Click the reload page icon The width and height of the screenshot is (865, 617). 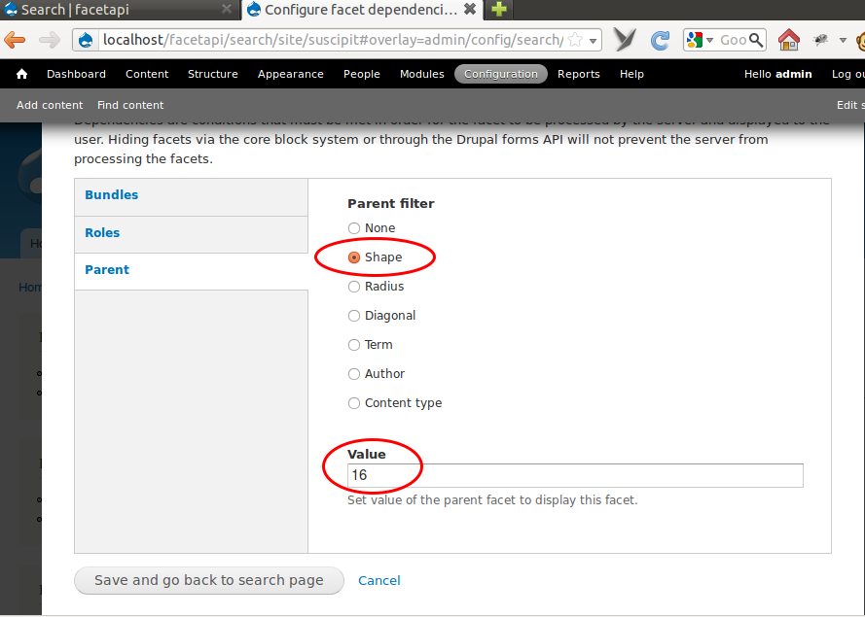click(x=660, y=40)
